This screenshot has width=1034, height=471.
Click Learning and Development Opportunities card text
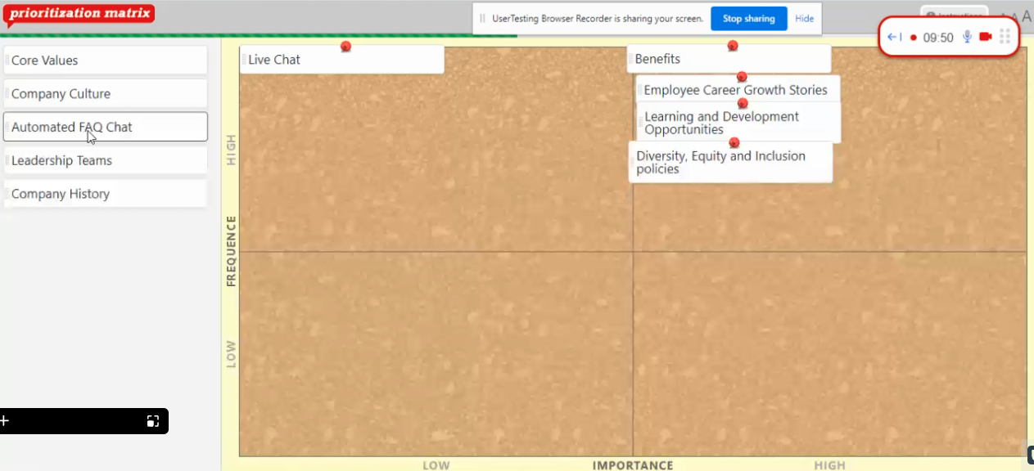coord(721,123)
